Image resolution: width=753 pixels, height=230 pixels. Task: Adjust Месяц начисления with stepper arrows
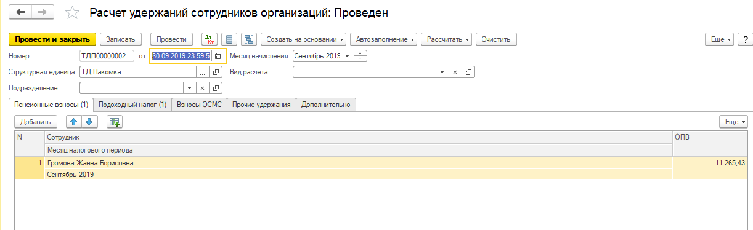click(x=362, y=56)
